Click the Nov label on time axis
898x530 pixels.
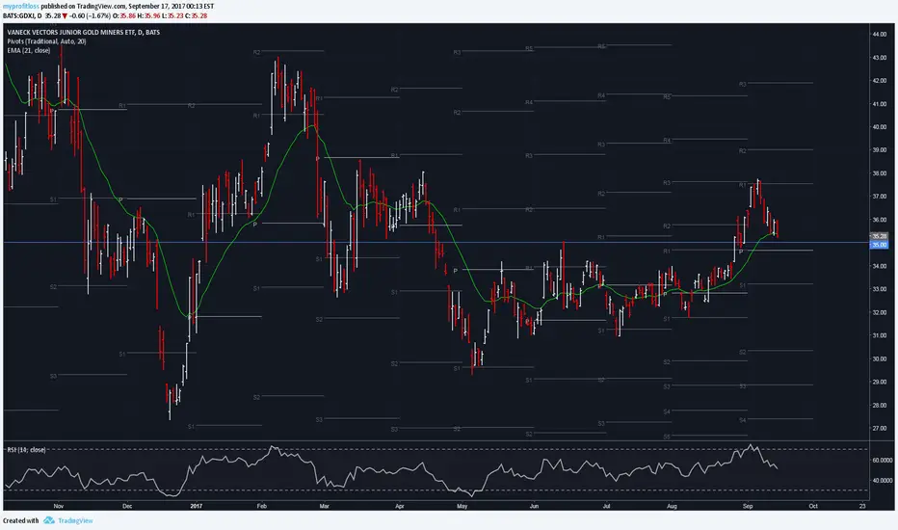[x=59, y=506]
